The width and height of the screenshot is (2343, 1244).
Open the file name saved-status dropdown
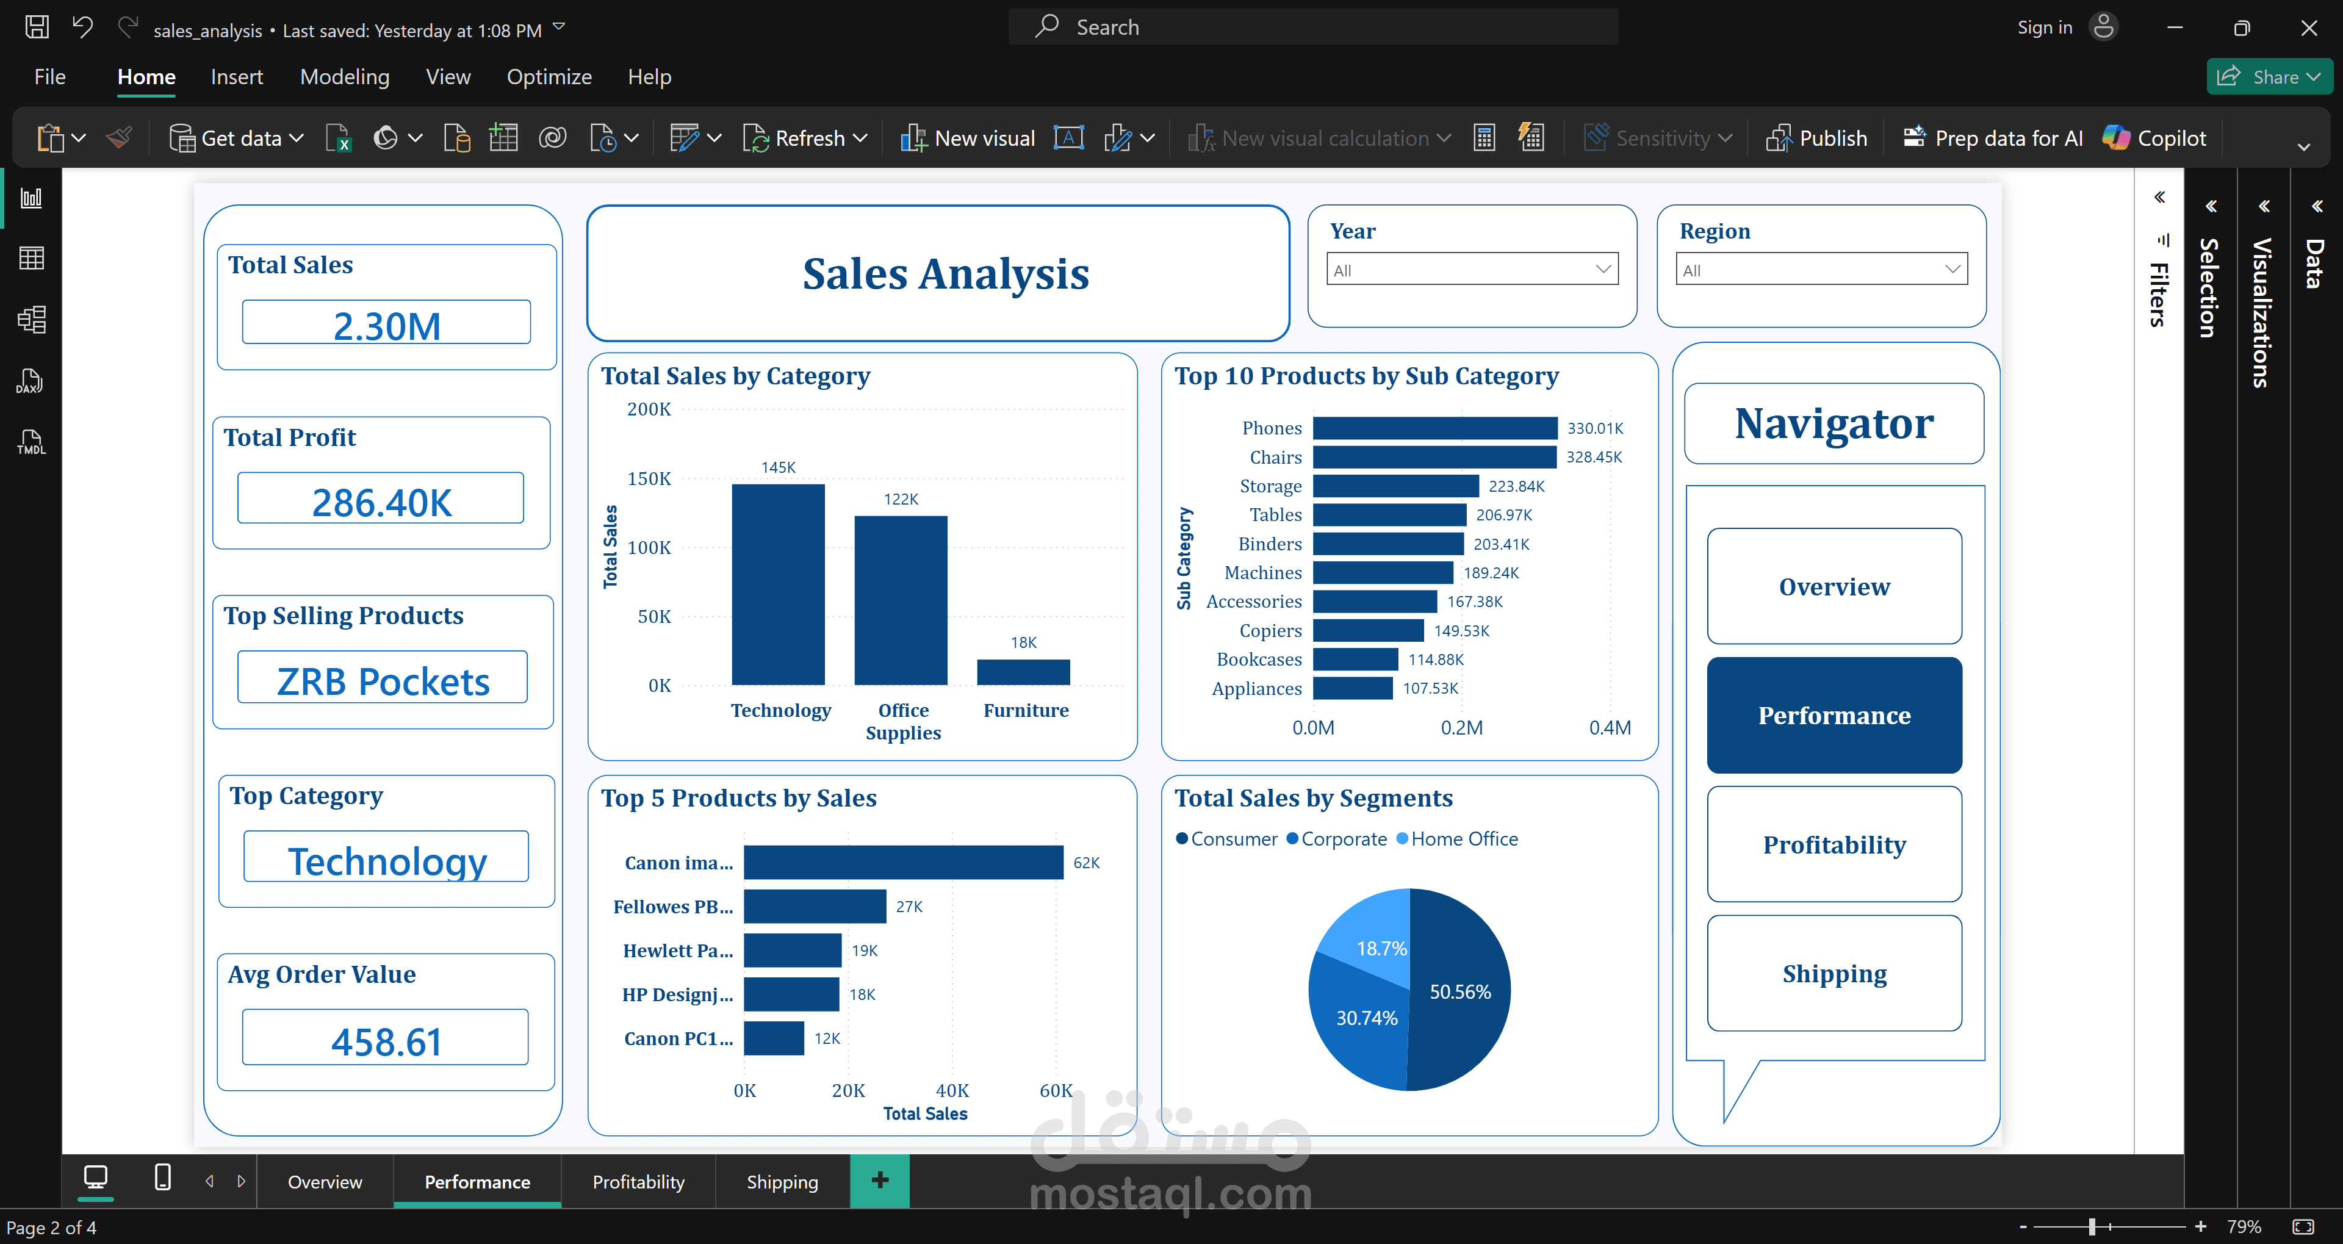pos(558,27)
